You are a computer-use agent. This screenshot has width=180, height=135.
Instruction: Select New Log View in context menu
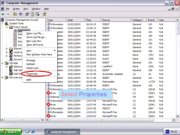40,41
